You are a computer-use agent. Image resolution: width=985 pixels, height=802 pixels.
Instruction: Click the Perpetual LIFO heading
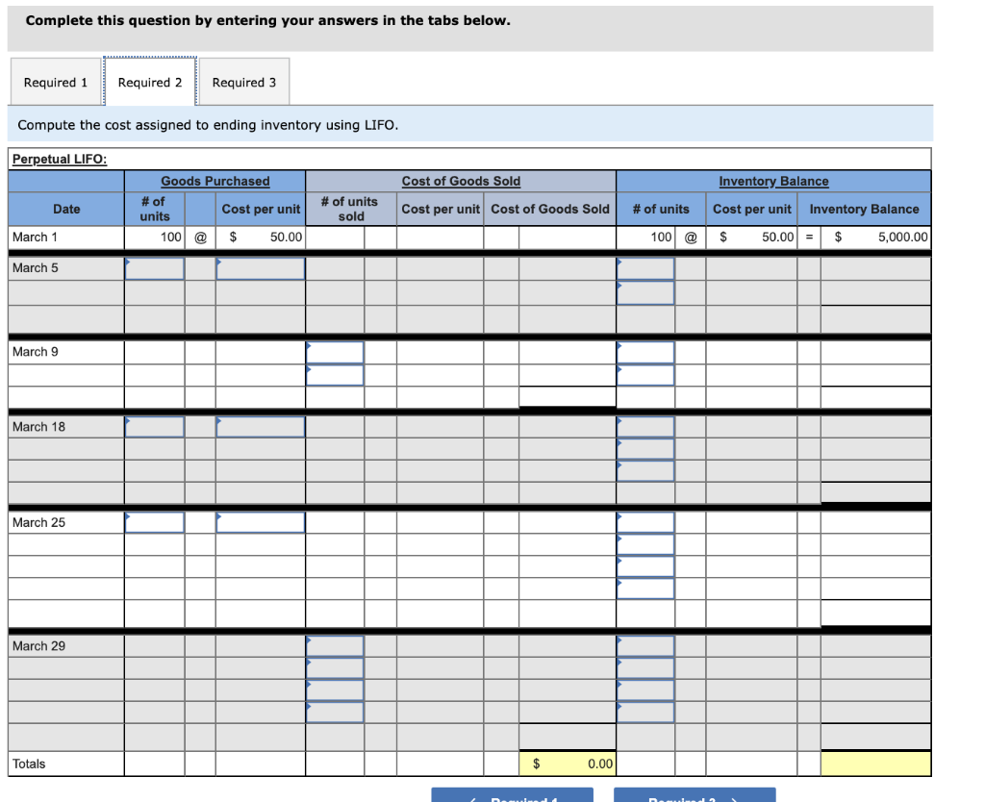(x=60, y=159)
